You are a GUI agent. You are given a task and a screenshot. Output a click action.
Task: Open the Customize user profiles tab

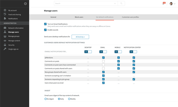point(130,17)
